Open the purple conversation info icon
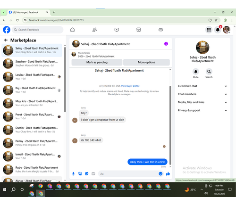Viewport: 236px width, 197px height. point(166,44)
